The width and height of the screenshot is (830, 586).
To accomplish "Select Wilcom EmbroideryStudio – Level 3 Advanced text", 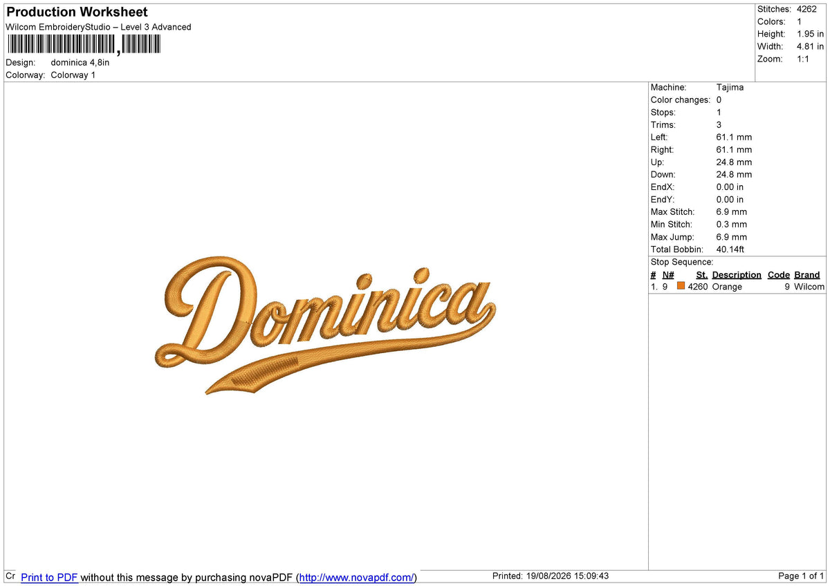I will [x=98, y=27].
